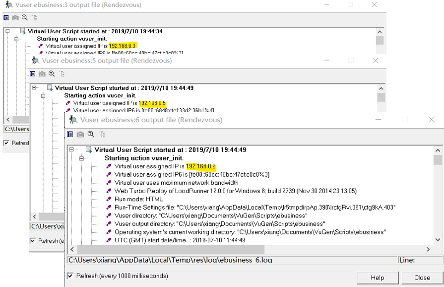444x287 pixels.
Task: Select log line with IP 192.168.0.6
Action: pos(165,166)
